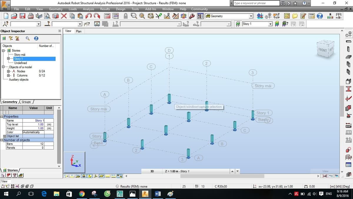Open Microsoft Word from the taskbar

157,194
